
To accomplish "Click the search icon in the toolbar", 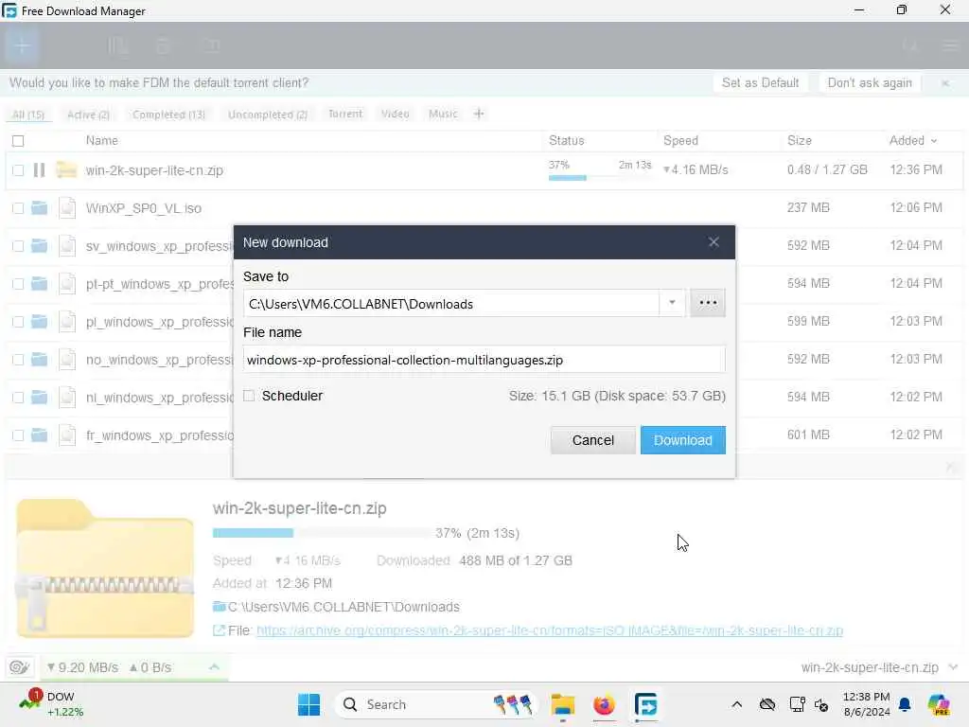I will [x=909, y=45].
